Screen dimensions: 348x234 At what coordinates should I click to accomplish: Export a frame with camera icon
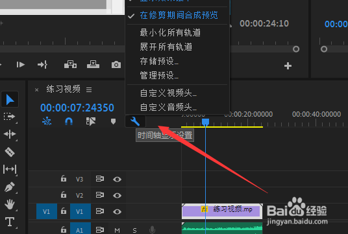pos(116,65)
